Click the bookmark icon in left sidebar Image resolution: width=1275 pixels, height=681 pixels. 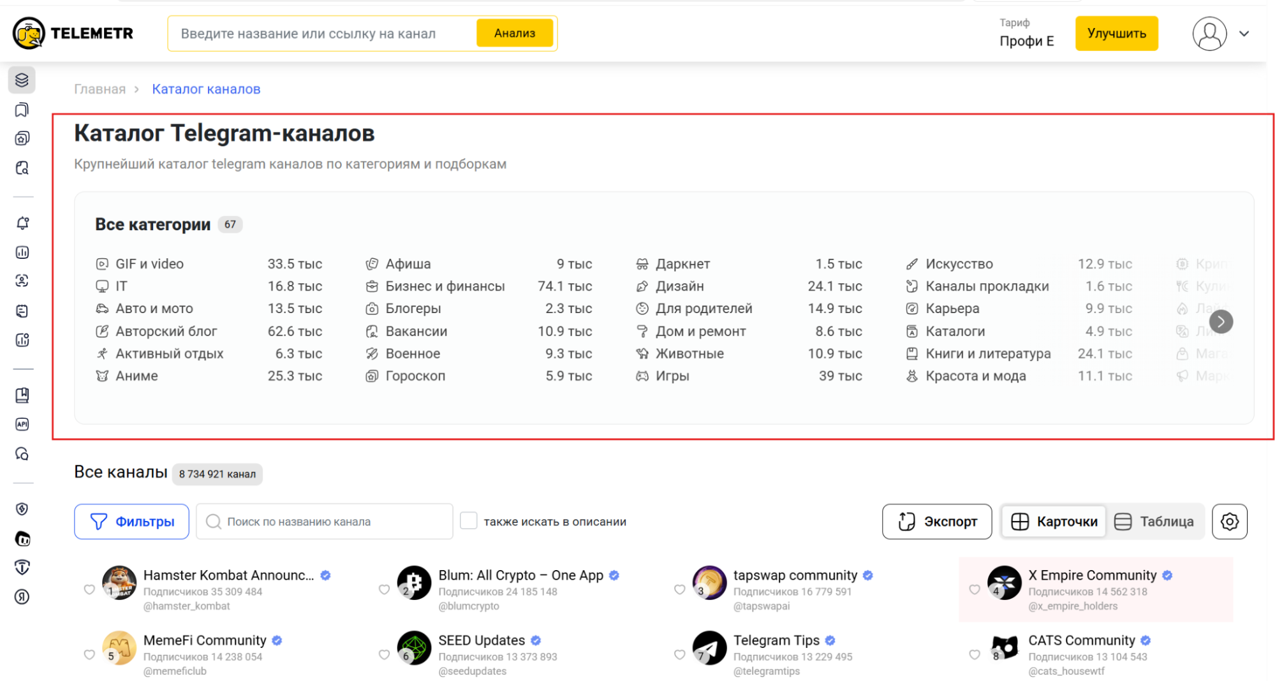[x=22, y=110]
